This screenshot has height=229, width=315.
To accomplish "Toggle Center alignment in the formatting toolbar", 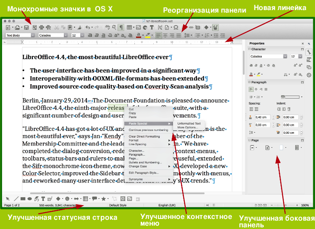I will [x=165, y=35].
